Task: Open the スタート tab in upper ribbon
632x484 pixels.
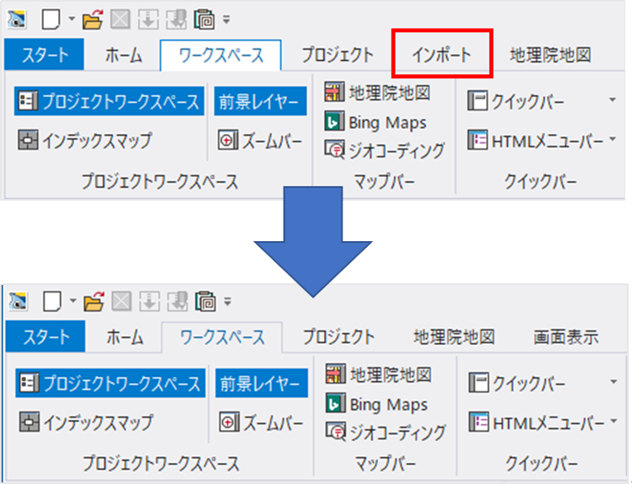Action: click(45, 54)
